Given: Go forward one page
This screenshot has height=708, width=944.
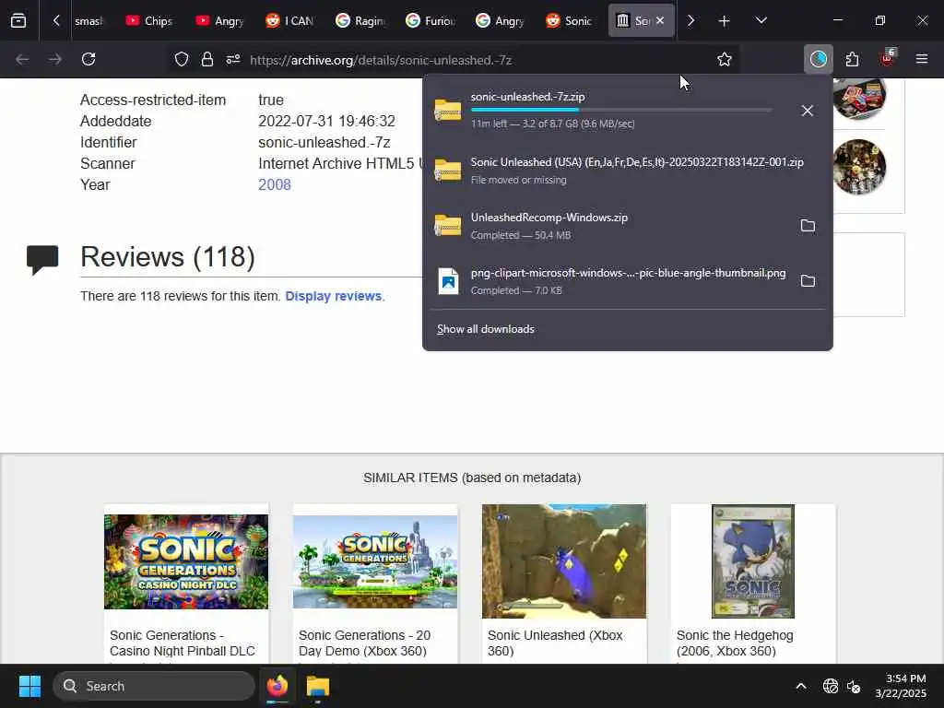Looking at the screenshot, I should [55, 59].
